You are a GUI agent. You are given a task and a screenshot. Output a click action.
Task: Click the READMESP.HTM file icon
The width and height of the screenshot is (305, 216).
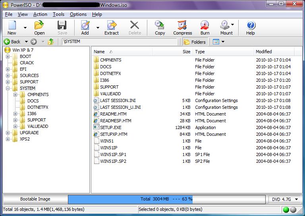tap(96, 121)
